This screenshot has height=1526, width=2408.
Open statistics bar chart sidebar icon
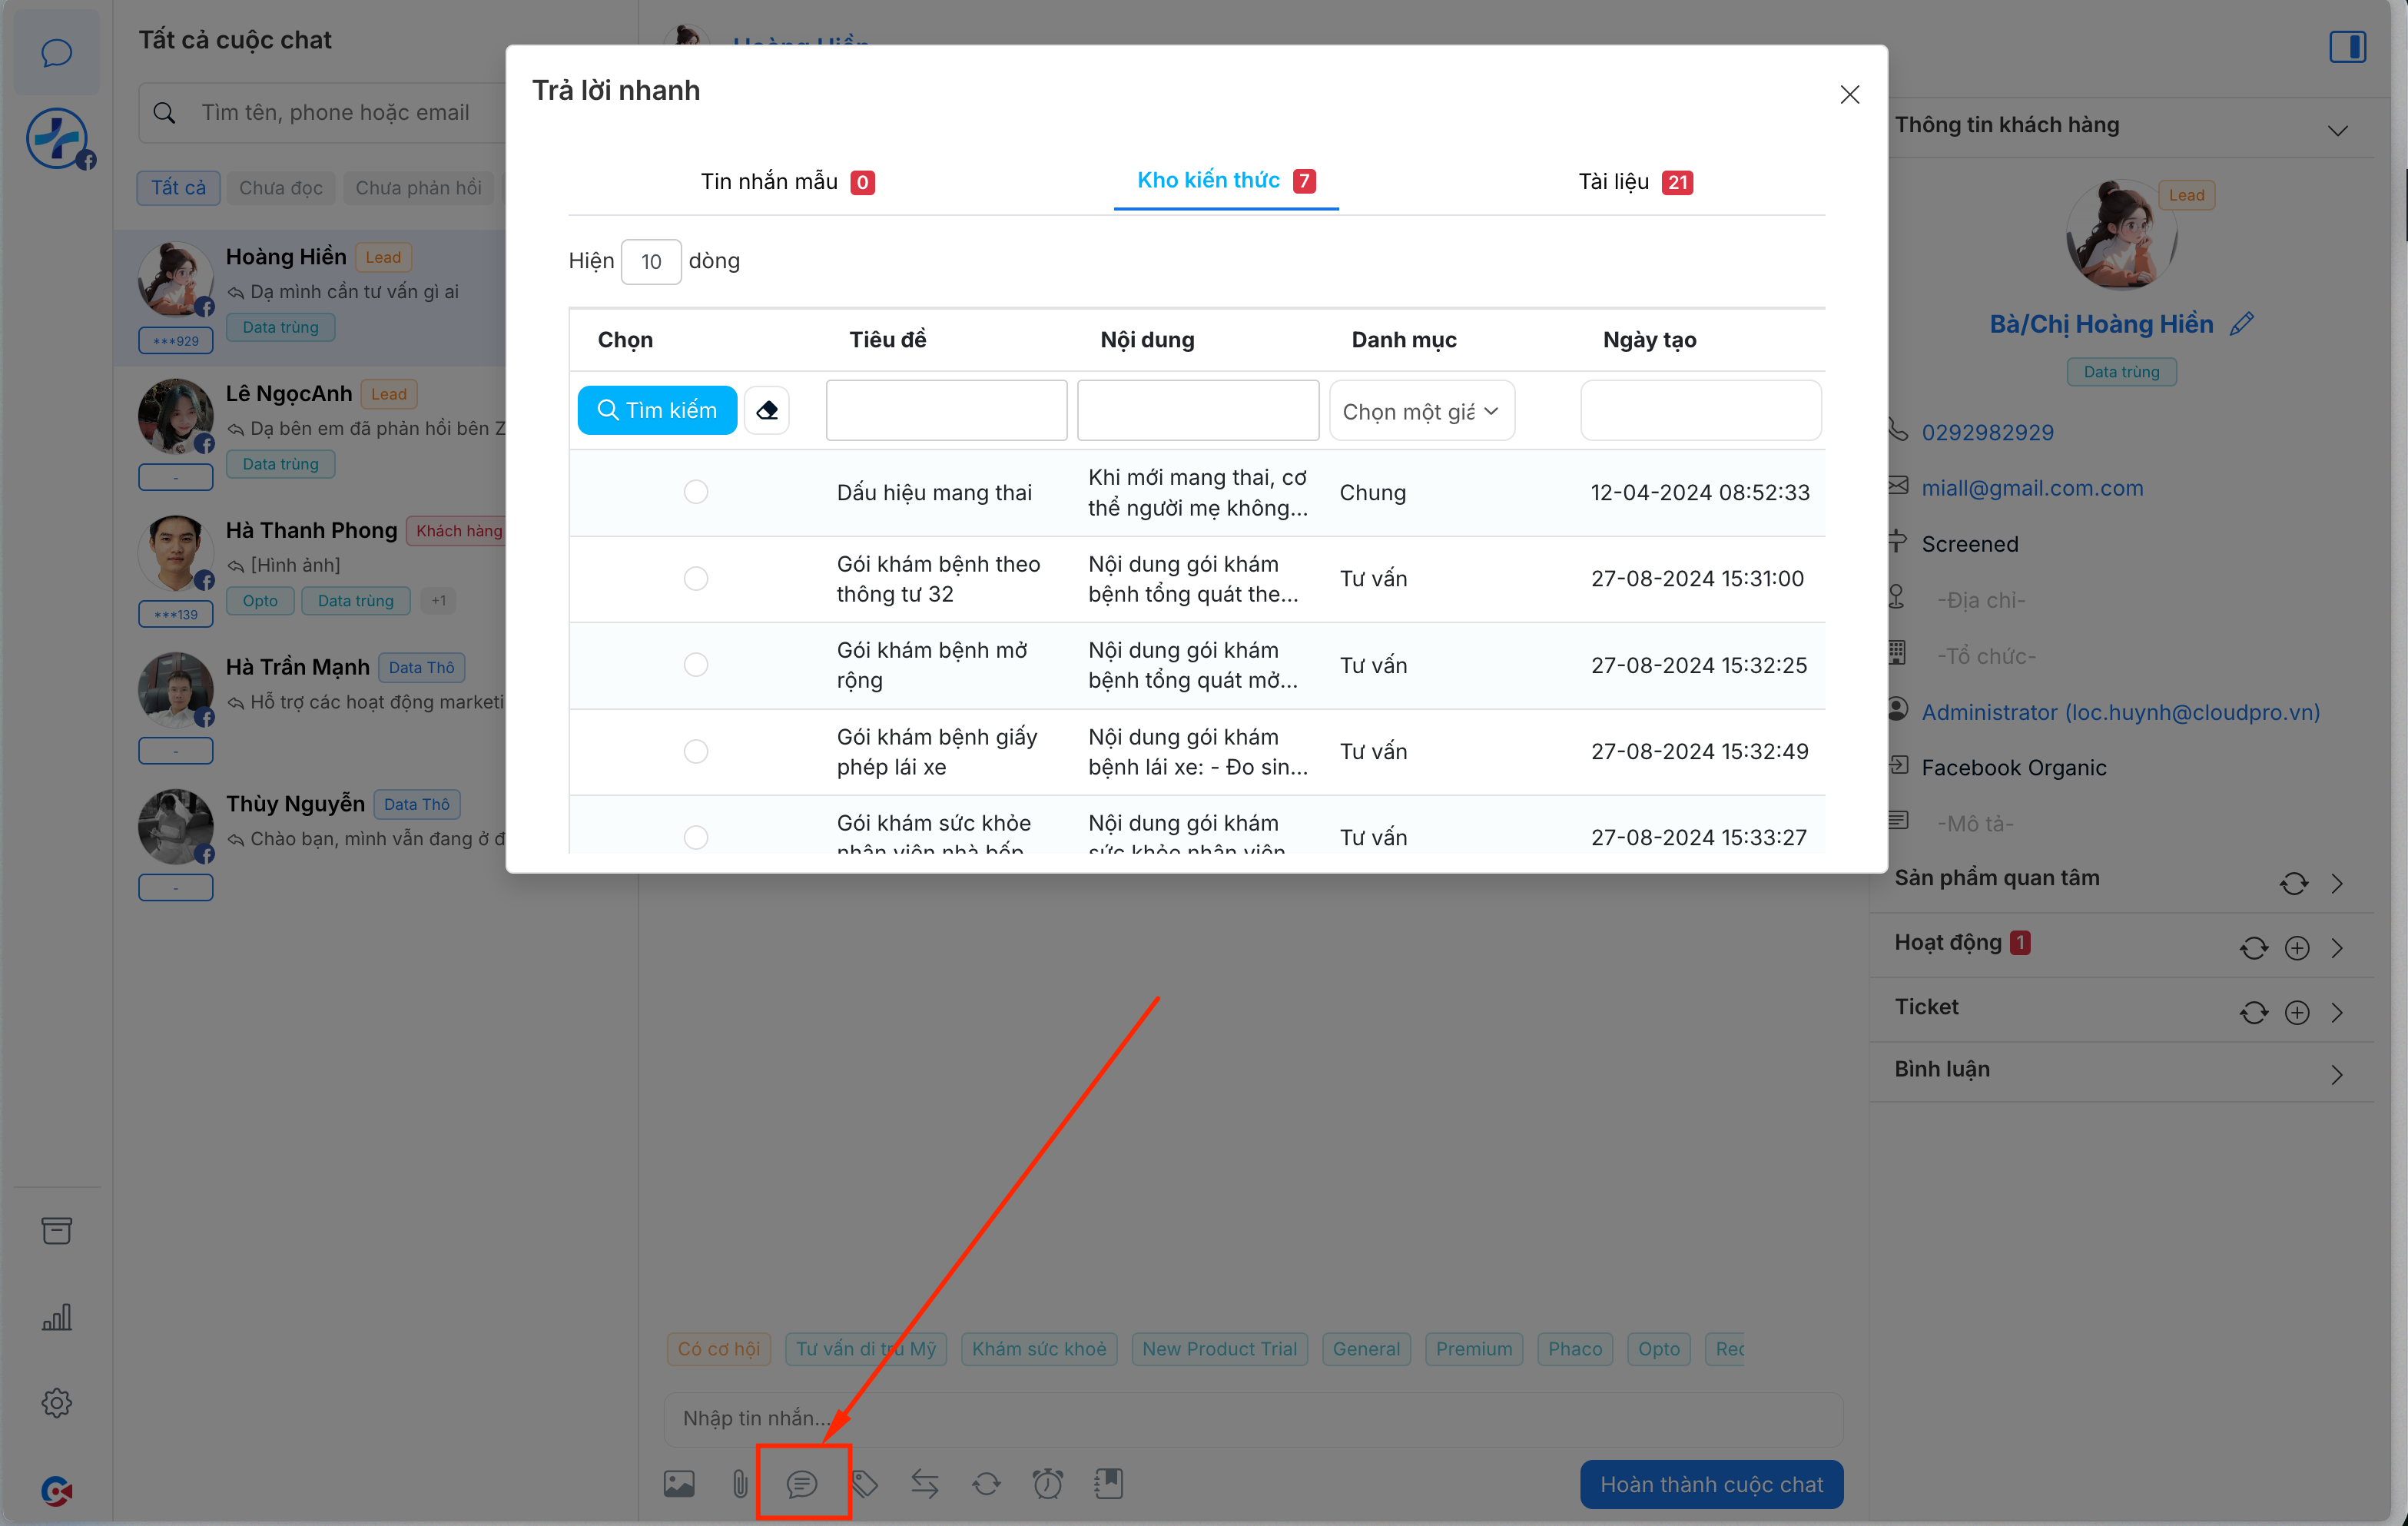[57, 1317]
